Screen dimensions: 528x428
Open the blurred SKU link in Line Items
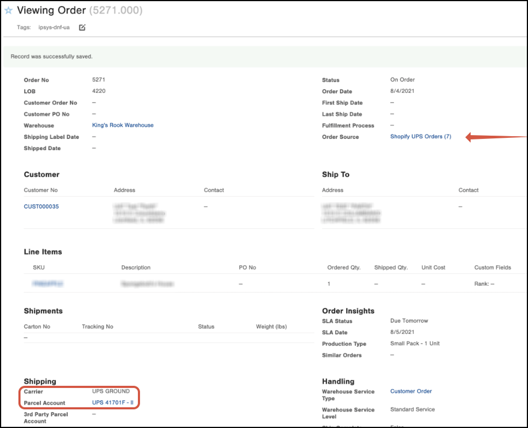click(48, 283)
